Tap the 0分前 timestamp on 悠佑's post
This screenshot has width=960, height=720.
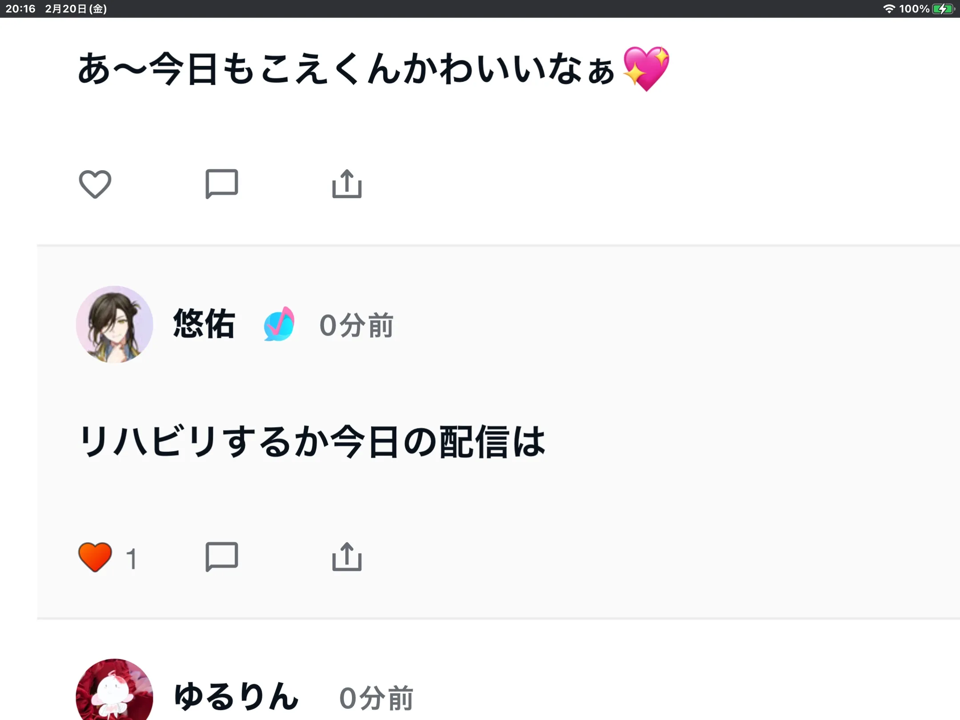(356, 325)
